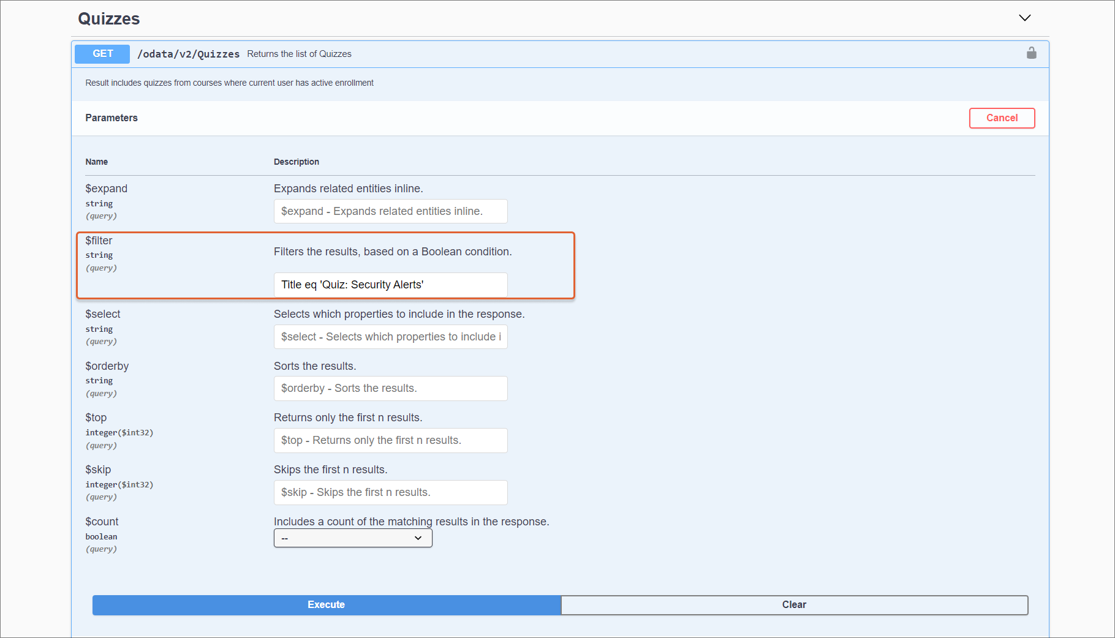Click the Quizzes section heading
This screenshot has width=1115, height=638.
[x=109, y=19]
